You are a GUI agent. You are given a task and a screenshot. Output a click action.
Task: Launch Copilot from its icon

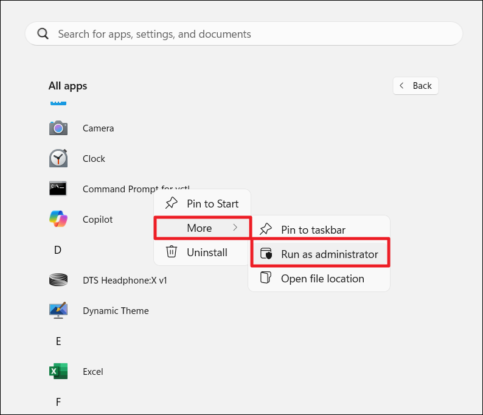click(x=58, y=219)
